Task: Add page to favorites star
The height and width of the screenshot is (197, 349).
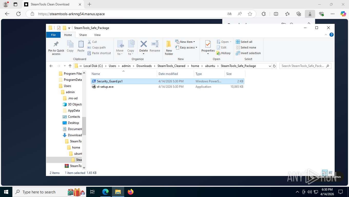Action: coord(250,14)
